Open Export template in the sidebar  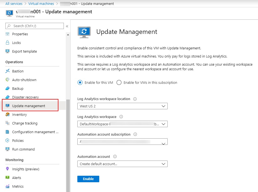[24, 51]
